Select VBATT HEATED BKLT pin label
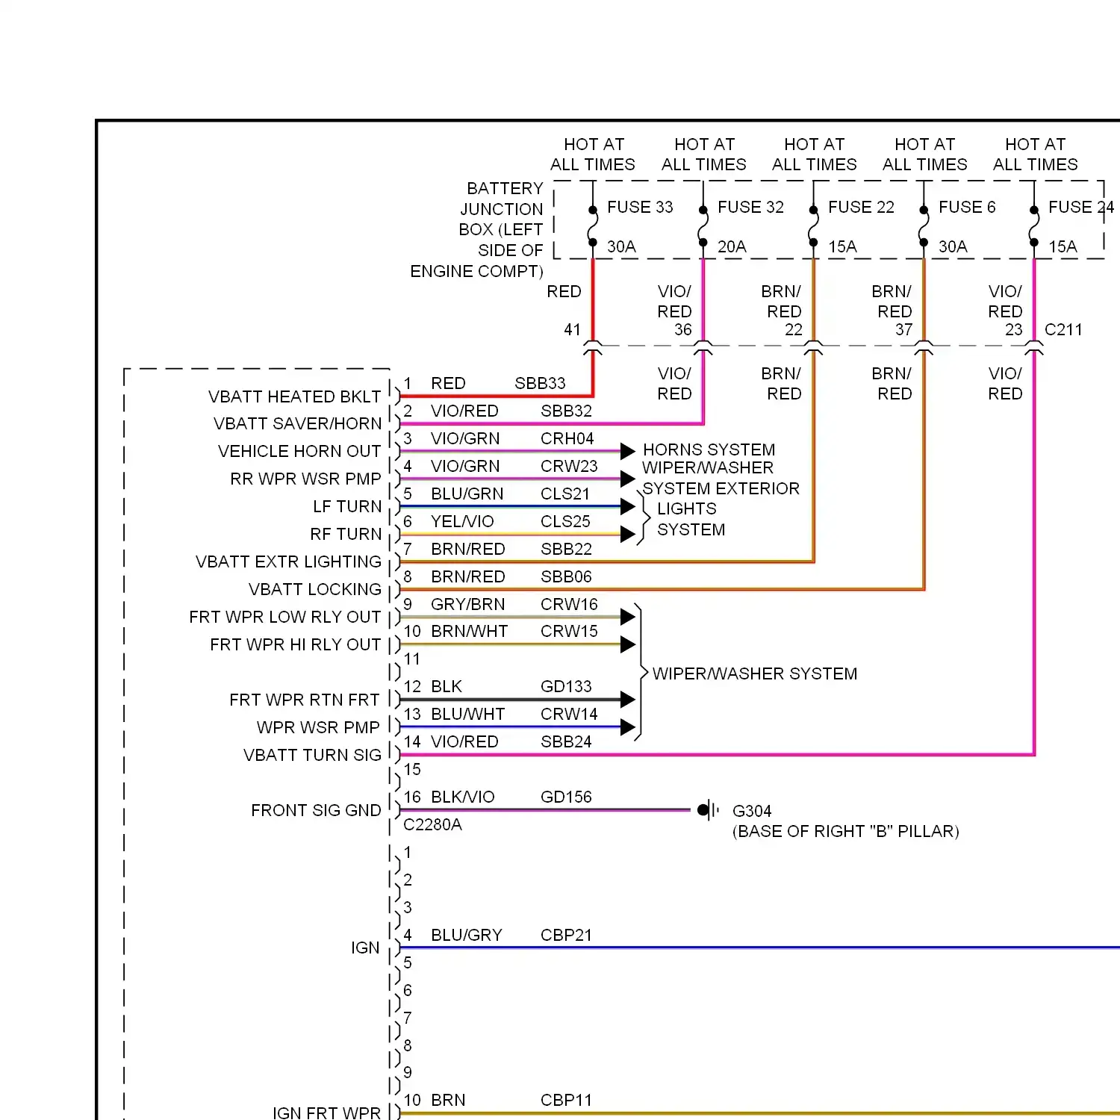Screen dimensions: 1120x1120 [295, 396]
